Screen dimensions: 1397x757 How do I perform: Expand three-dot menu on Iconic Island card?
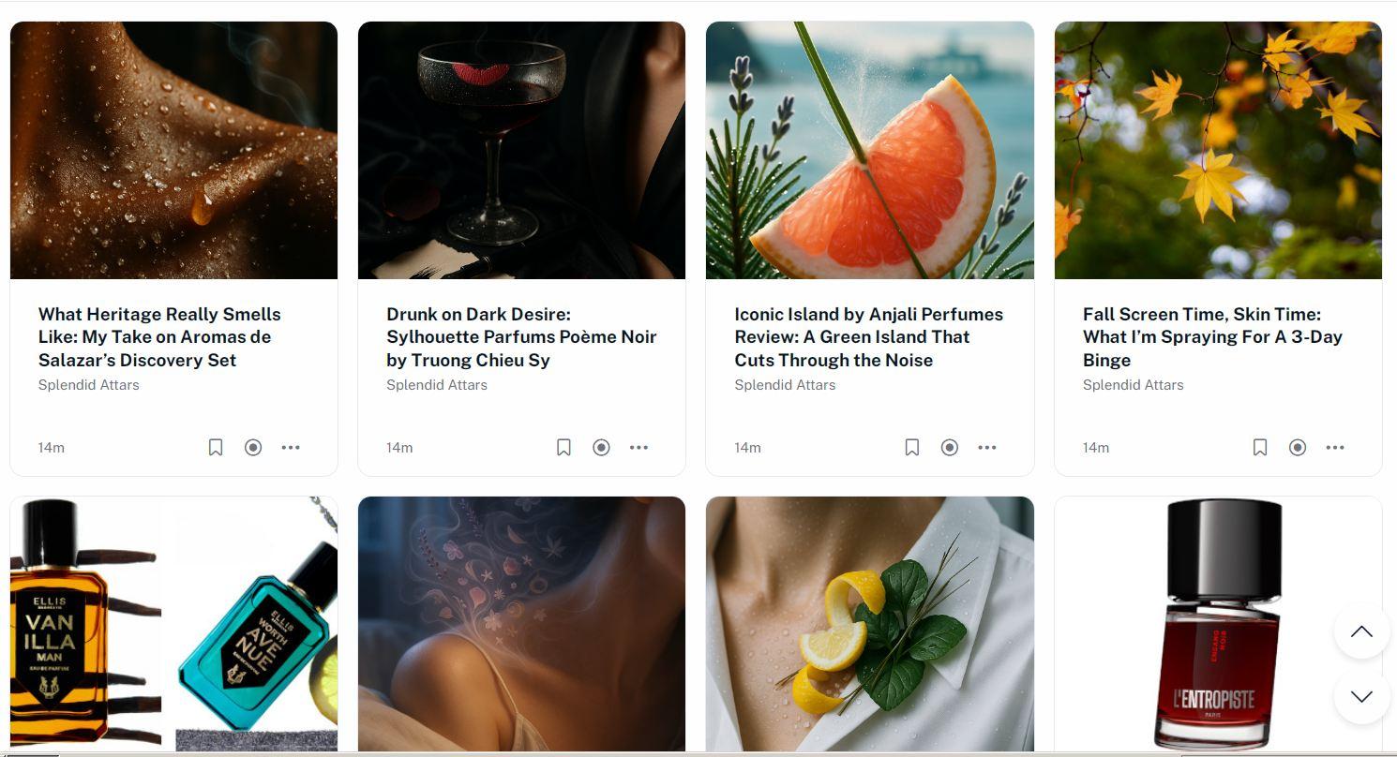pyautogui.click(x=987, y=448)
